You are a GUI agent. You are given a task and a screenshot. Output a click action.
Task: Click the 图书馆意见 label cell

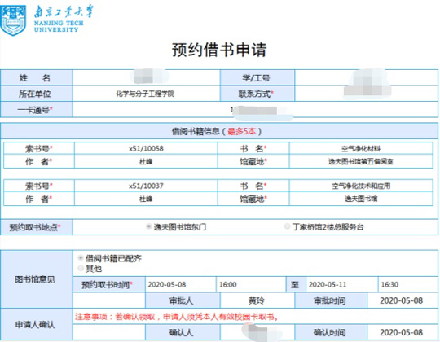(36, 279)
